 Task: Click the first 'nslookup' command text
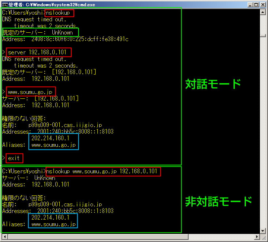click(x=58, y=13)
